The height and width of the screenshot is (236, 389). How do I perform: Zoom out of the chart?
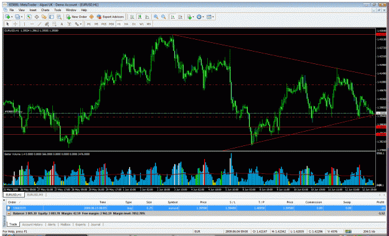164,17
